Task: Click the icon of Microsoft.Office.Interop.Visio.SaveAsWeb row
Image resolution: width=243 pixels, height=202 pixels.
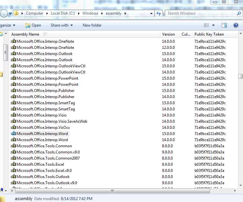Action: tap(13, 121)
